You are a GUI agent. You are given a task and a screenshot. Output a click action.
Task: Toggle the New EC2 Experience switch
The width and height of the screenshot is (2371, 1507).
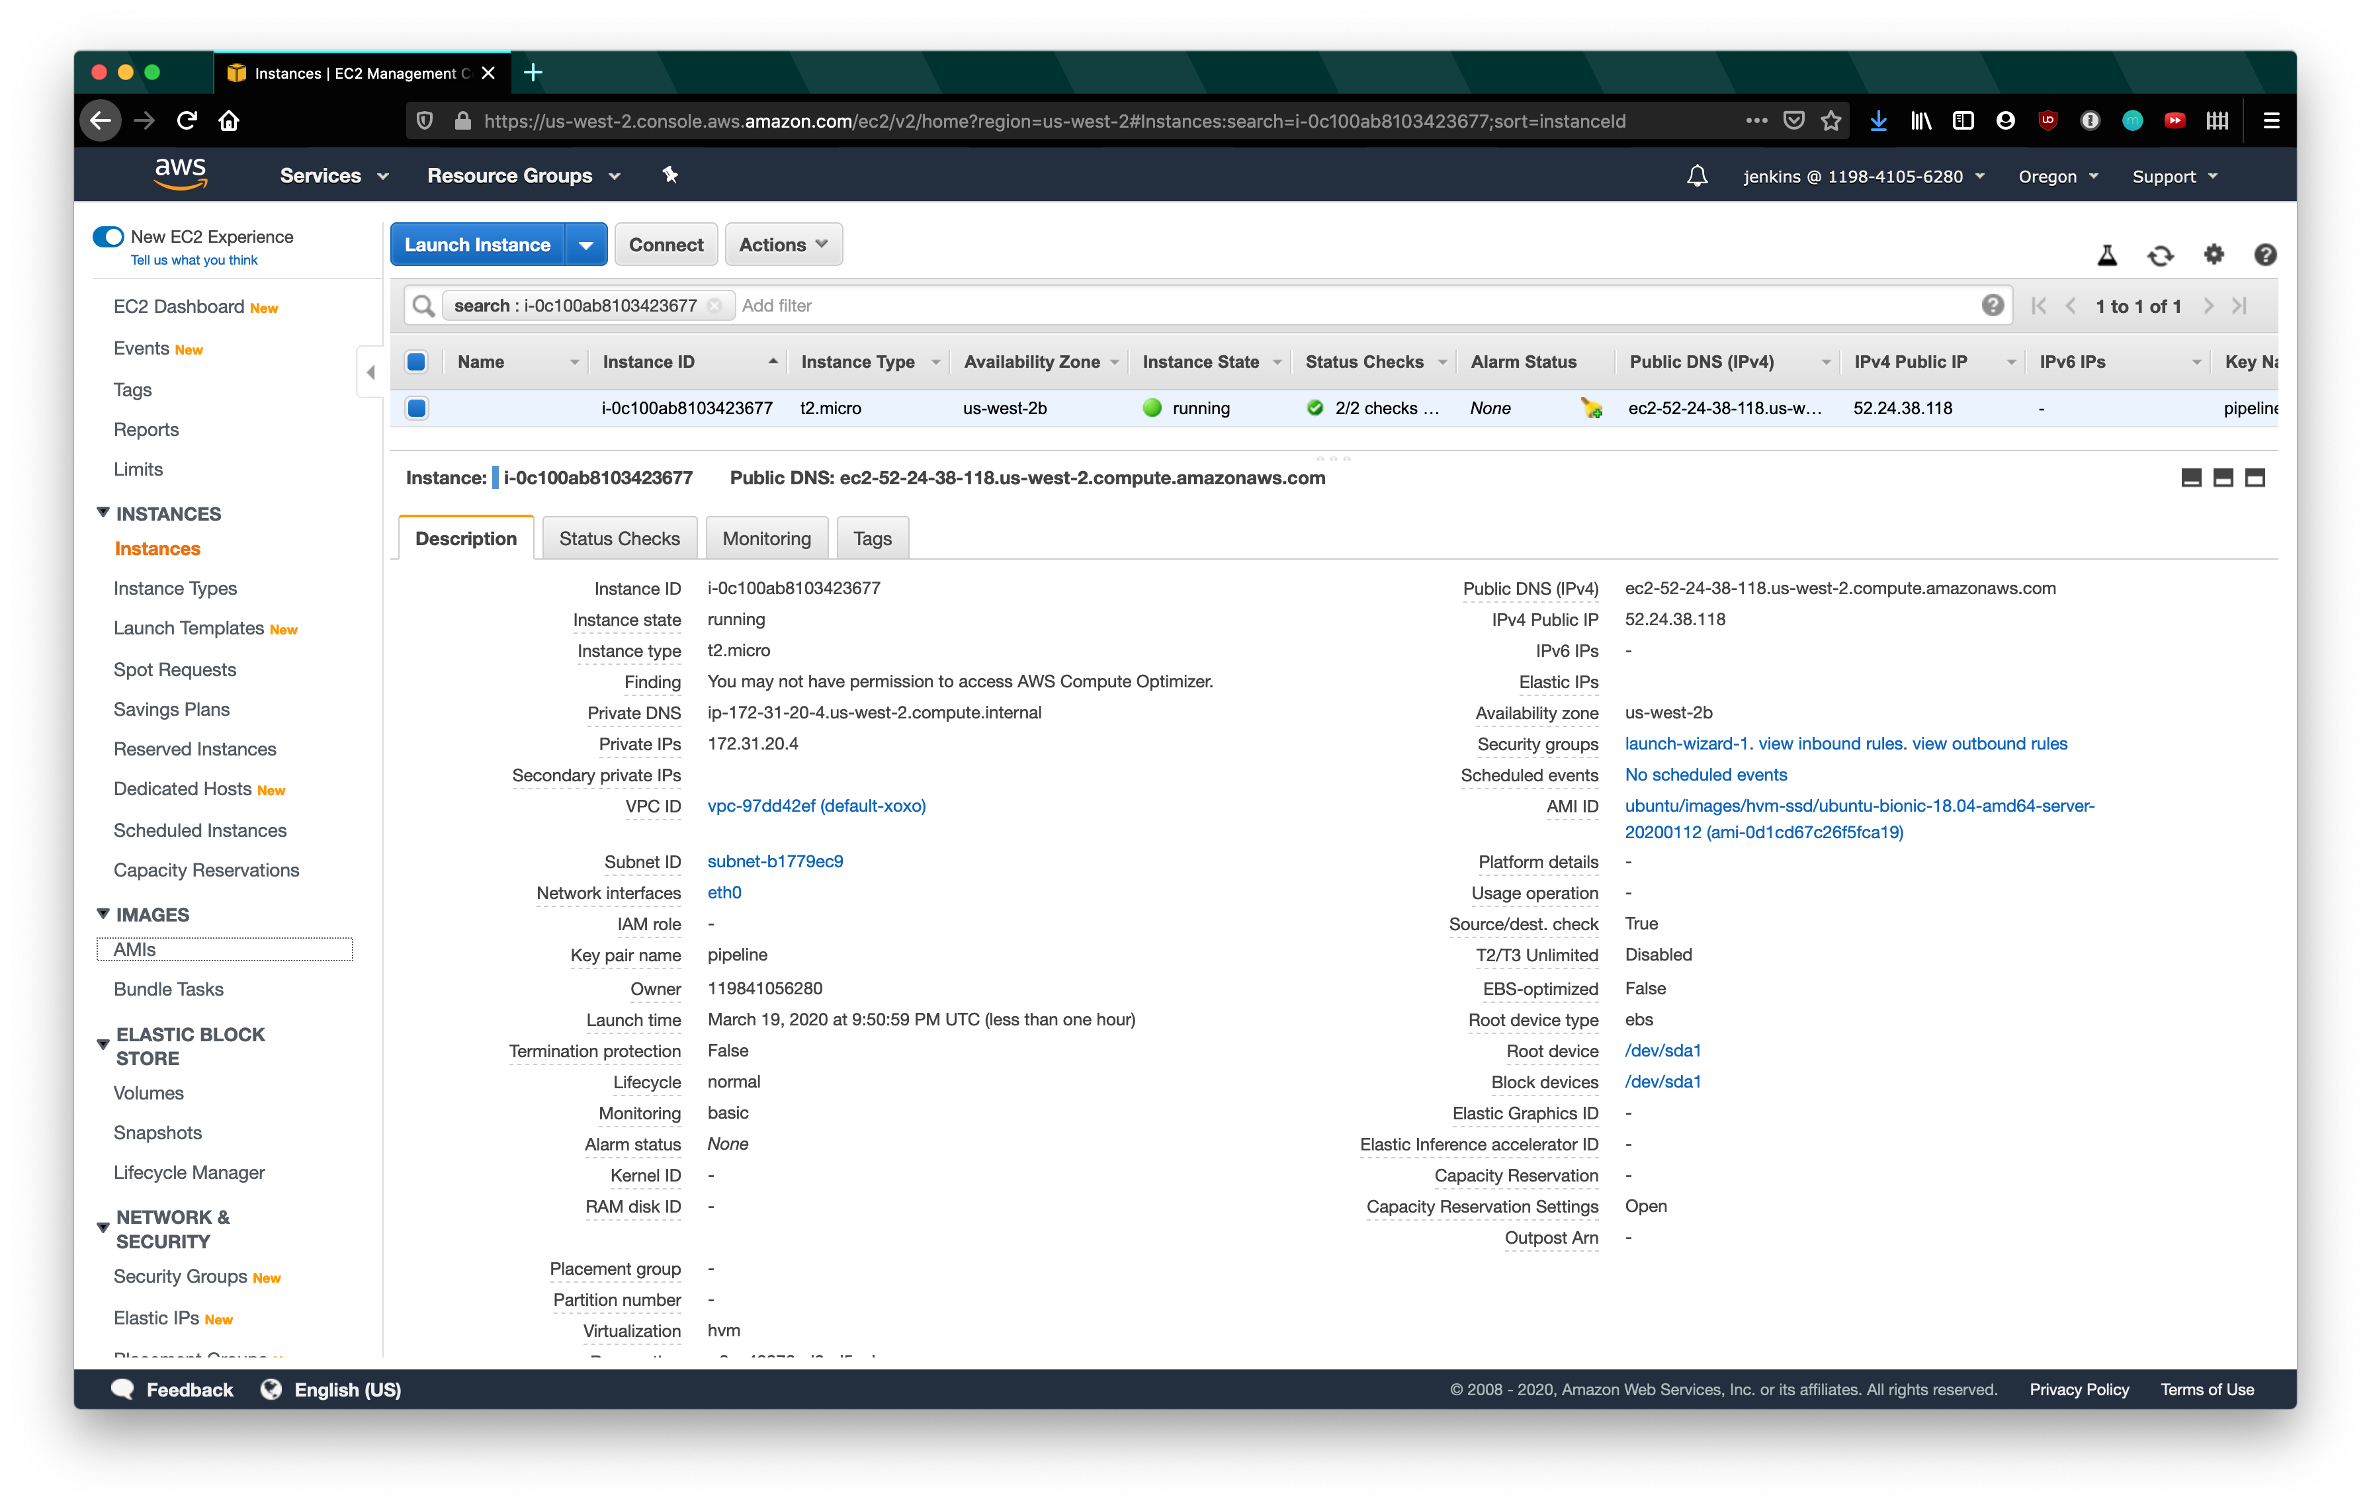[x=108, y=237]
